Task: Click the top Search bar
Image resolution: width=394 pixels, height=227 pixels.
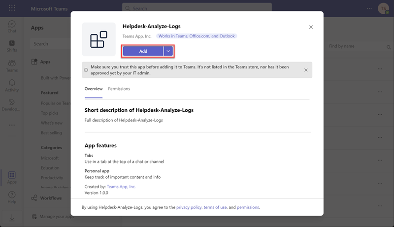Action: click(x=197, y=8)
